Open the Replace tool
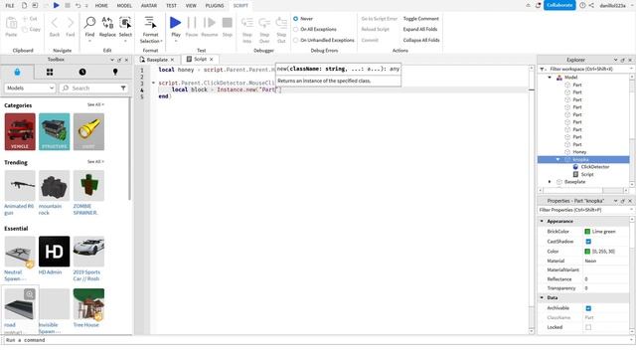 107,23
